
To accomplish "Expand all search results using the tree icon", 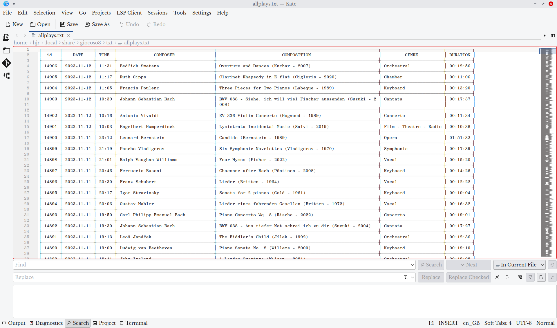I will click(520, 277).
